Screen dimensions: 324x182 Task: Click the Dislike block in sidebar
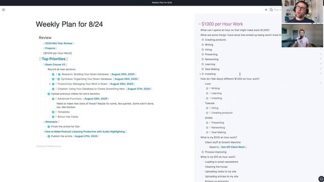(x=209, y=118)
